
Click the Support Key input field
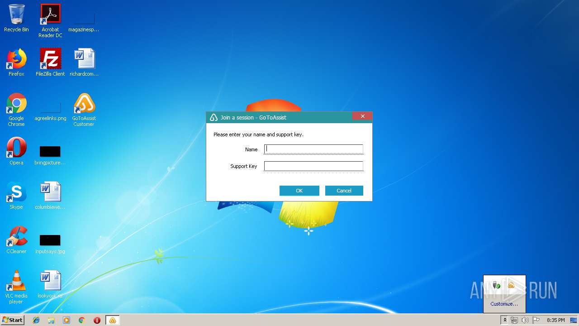tap(313, 166)
